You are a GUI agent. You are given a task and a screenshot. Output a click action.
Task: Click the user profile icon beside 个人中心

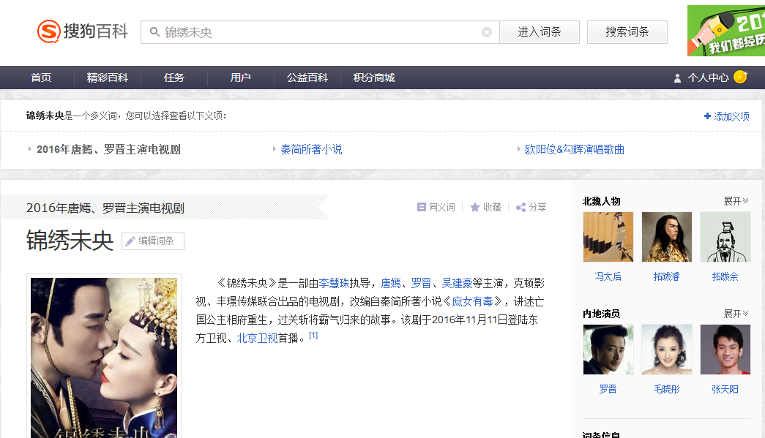click(677, 78)
